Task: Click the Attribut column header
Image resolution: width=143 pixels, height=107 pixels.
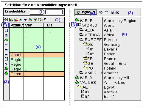Action: [17, 25]
